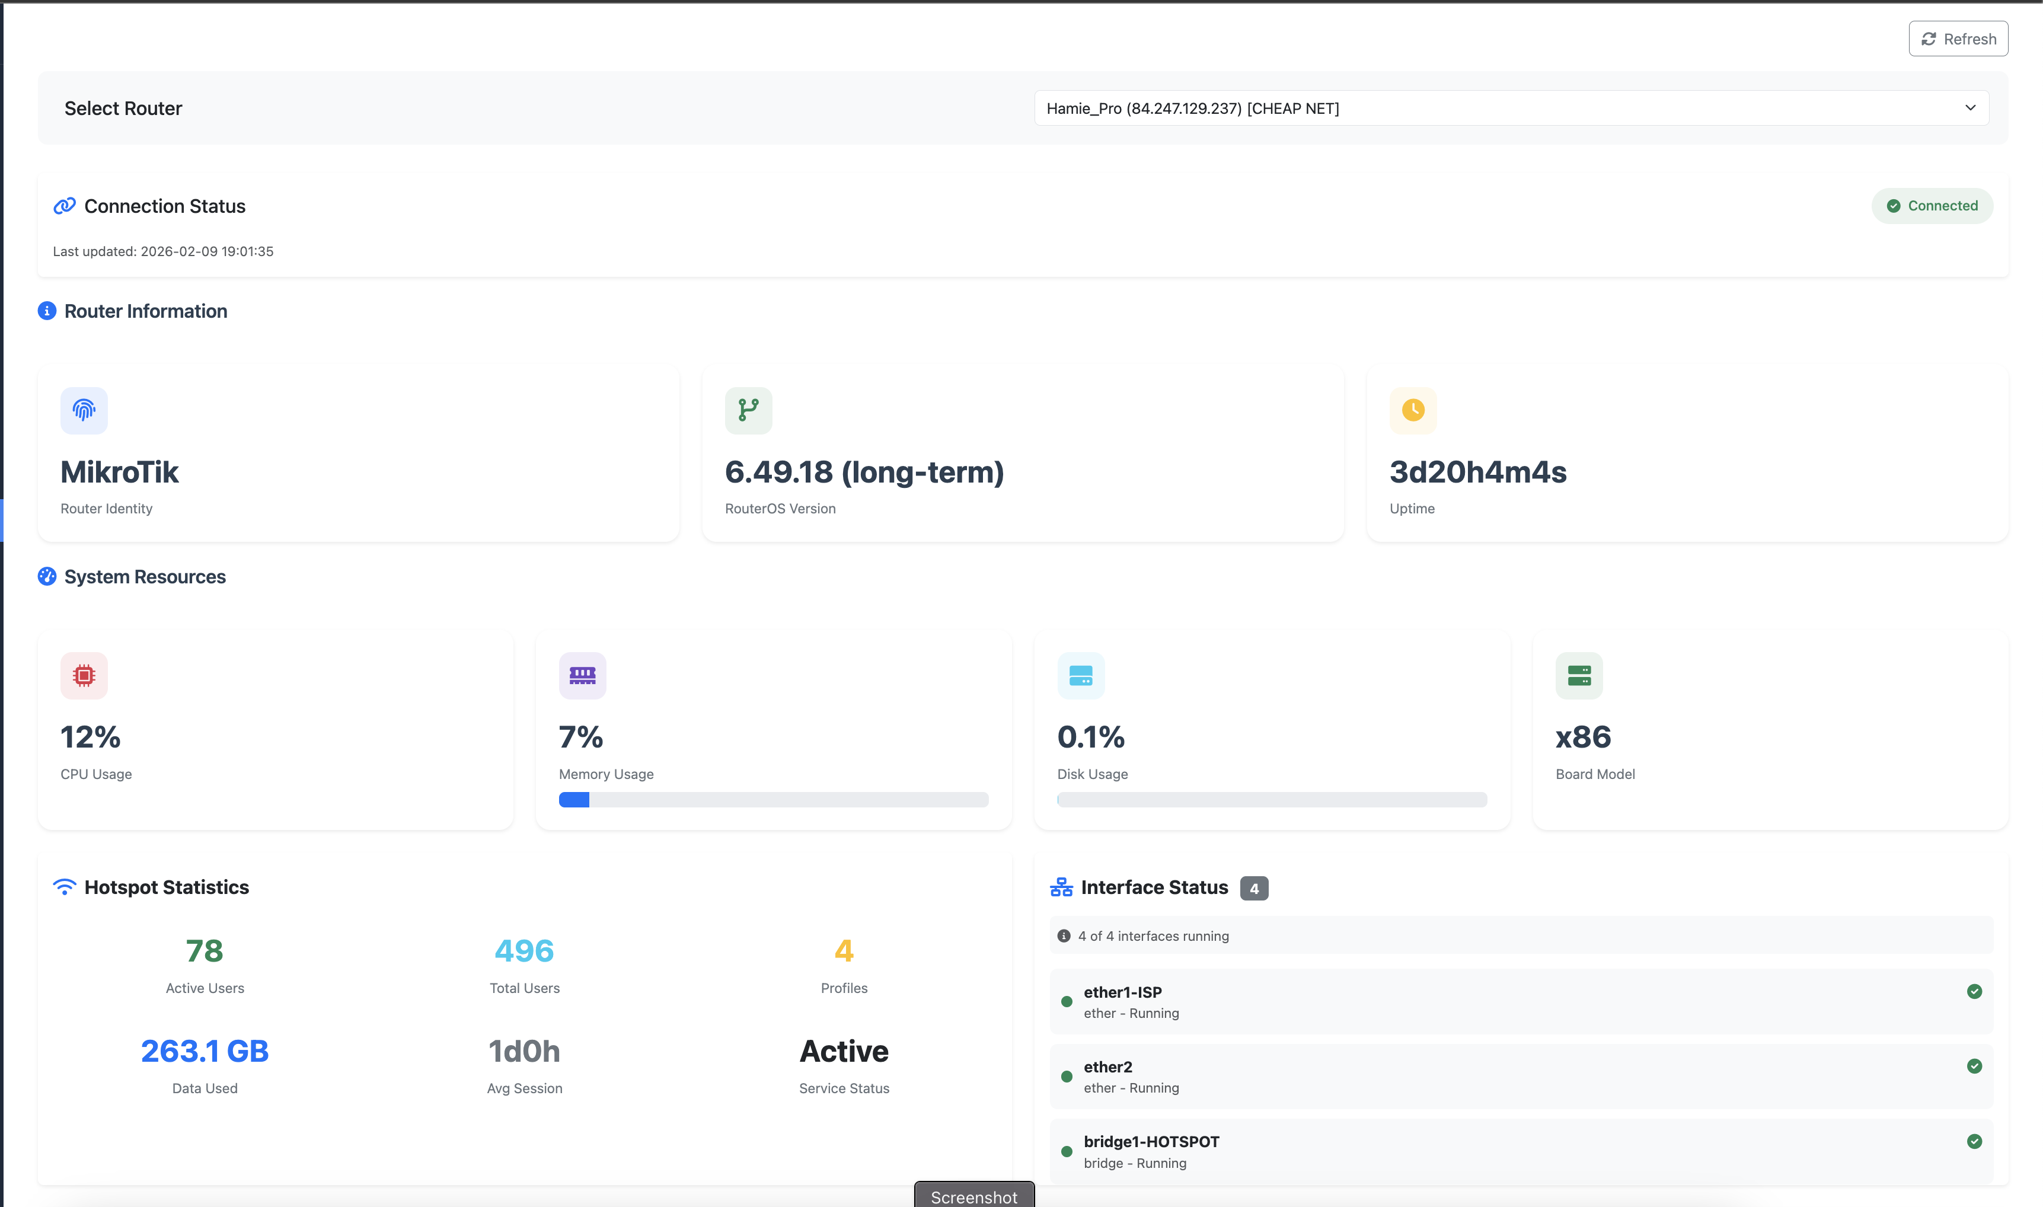This screenshot has width=2043, height=1207.
Task: Click the RouterOS Version branch icon
Action: tap(748, 410)
